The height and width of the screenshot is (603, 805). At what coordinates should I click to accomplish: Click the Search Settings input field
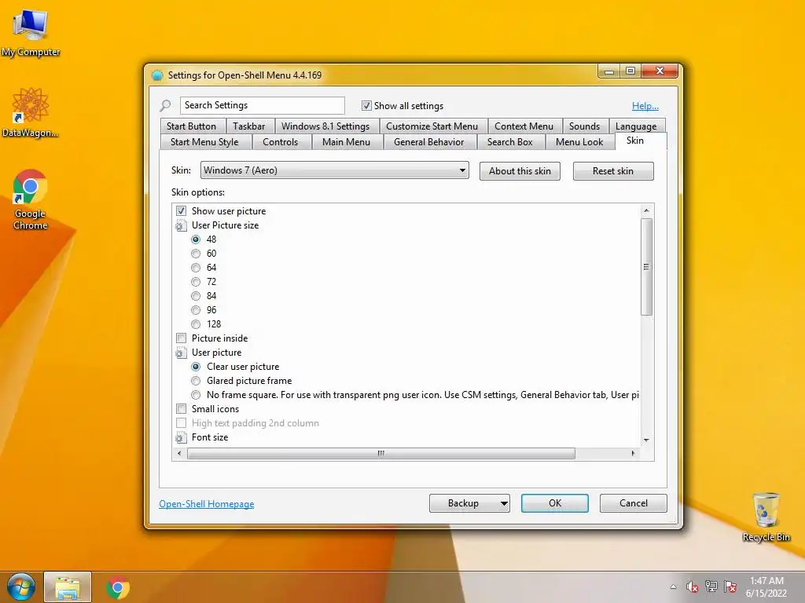point(263,105)
